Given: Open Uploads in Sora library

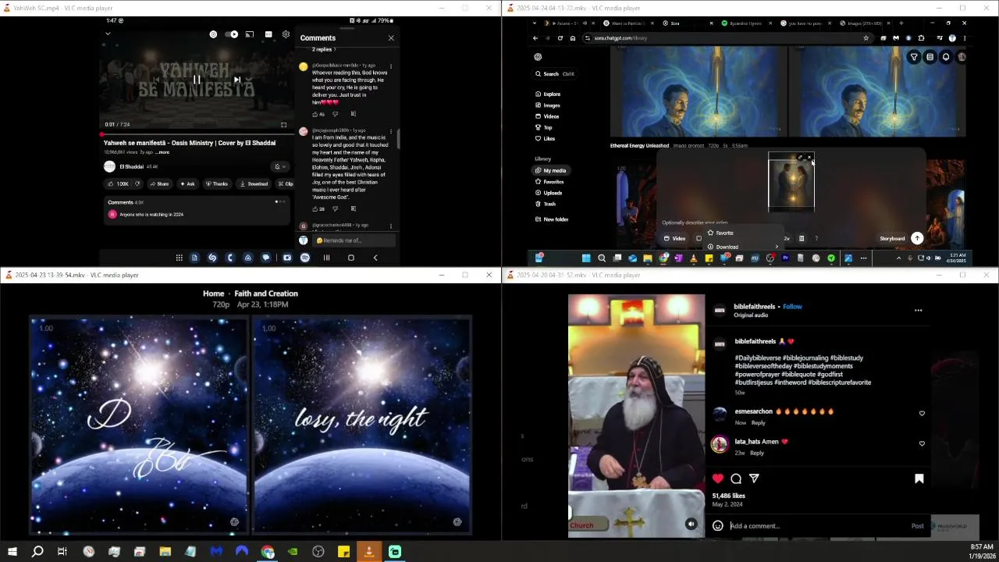Looking at the screenshot, I should click(549, 193).
